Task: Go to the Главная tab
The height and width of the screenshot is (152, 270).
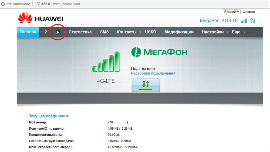Action: pyautogui.click(x=28, y=32)
